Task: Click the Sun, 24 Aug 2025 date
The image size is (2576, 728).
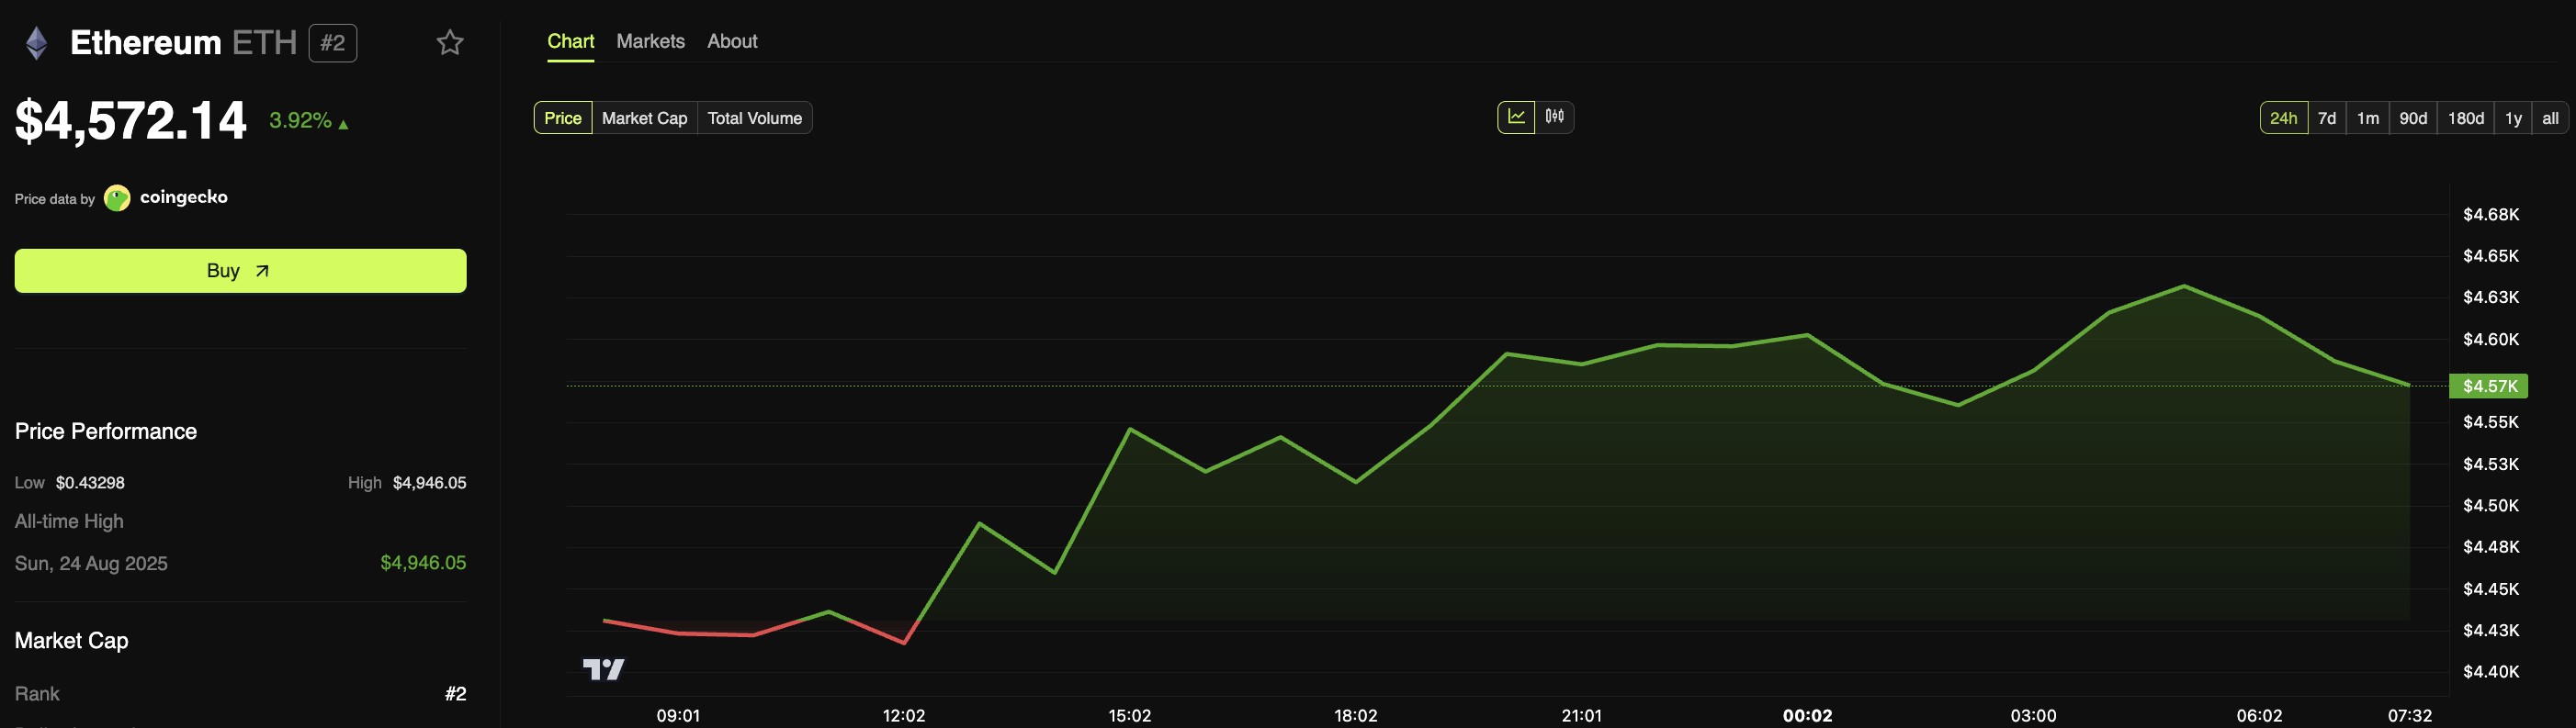Action: [91, 564]
